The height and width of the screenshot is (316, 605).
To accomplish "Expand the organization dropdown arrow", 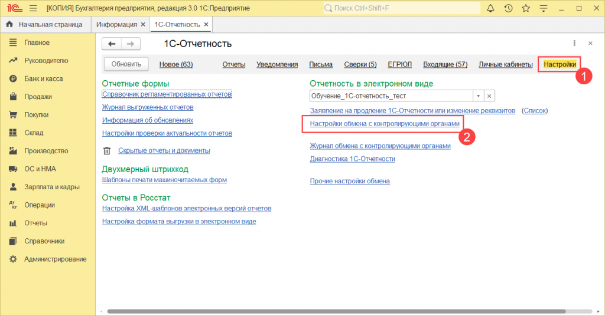I will point(478,96).
